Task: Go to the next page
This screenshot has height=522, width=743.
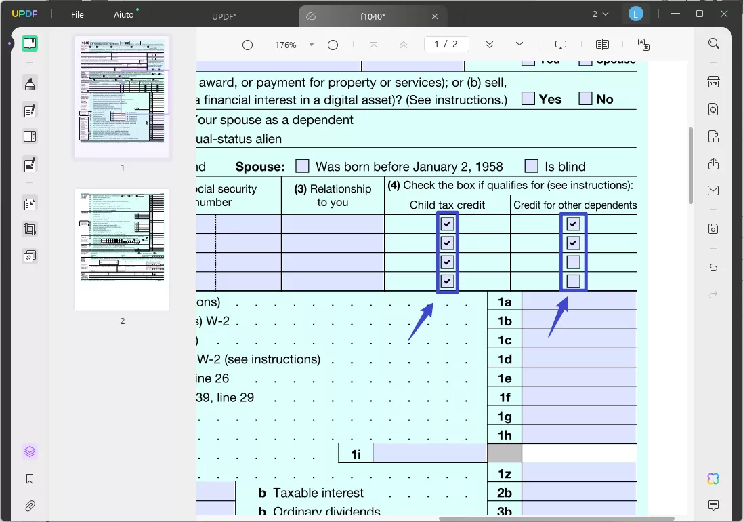Action: 490,45
